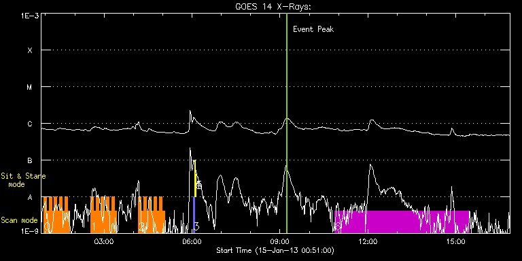This screenshot has width=522, height=261.
Task: Click the C flare class axis label
Action: (x=30, y=124)
